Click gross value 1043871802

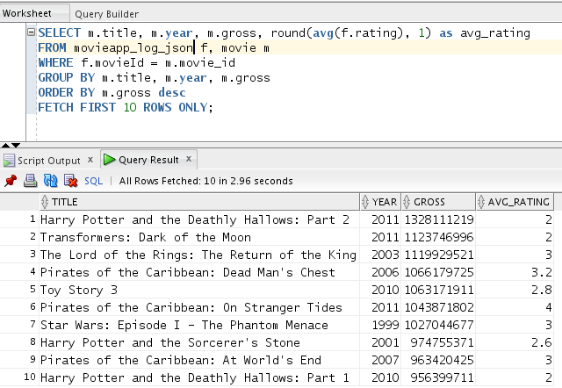(438, 307)
